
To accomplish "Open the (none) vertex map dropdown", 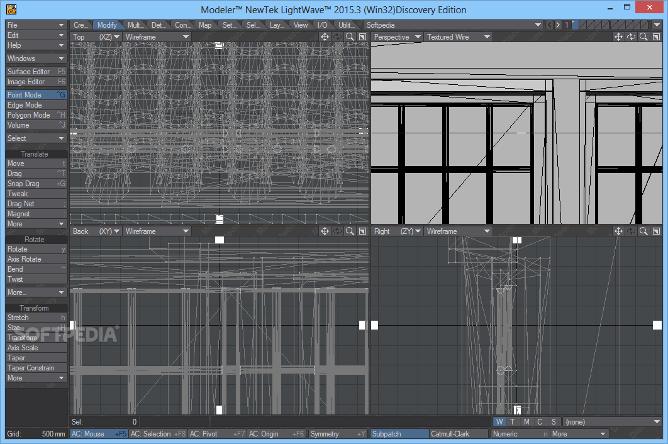I will pyautogui.click(x=612, y=422).
